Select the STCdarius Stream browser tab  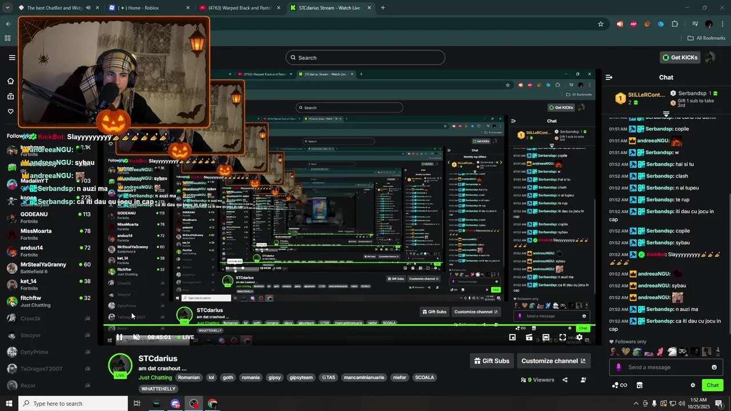(330, 8)
